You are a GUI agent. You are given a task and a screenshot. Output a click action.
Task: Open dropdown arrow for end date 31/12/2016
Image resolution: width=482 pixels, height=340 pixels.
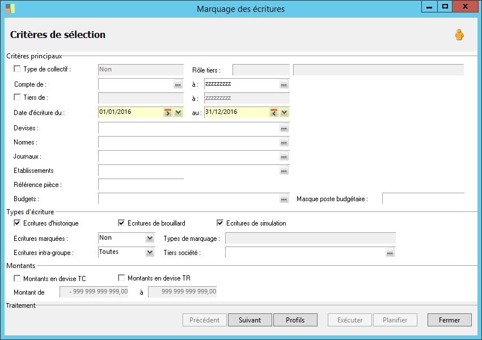pos(284,112)
